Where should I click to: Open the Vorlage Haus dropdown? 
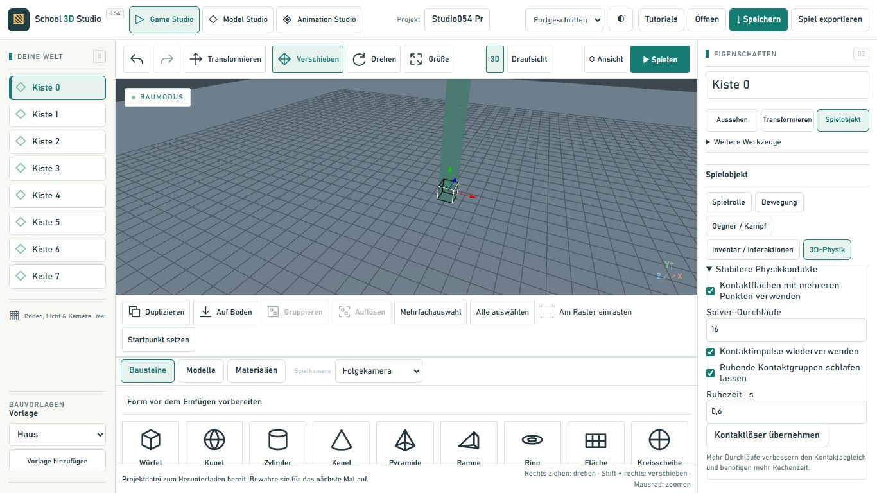click(57, 435)
